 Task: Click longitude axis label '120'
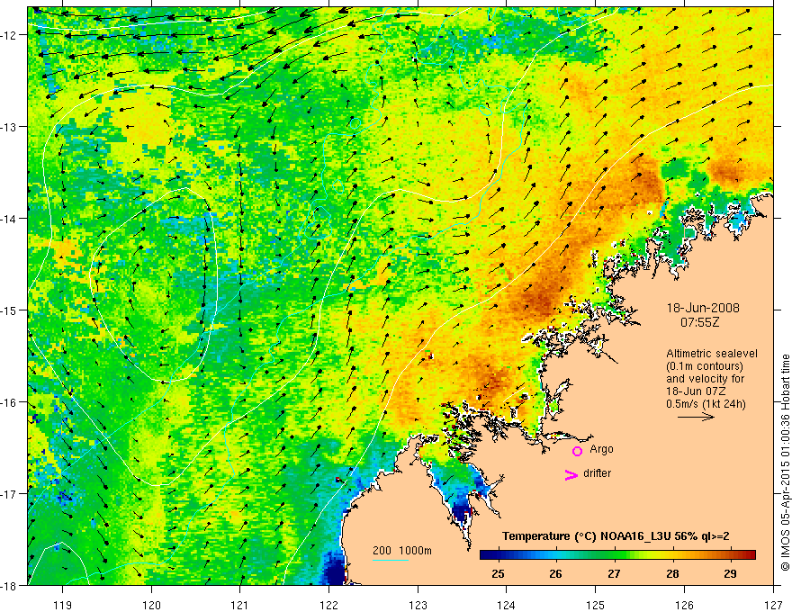(151, 605)
